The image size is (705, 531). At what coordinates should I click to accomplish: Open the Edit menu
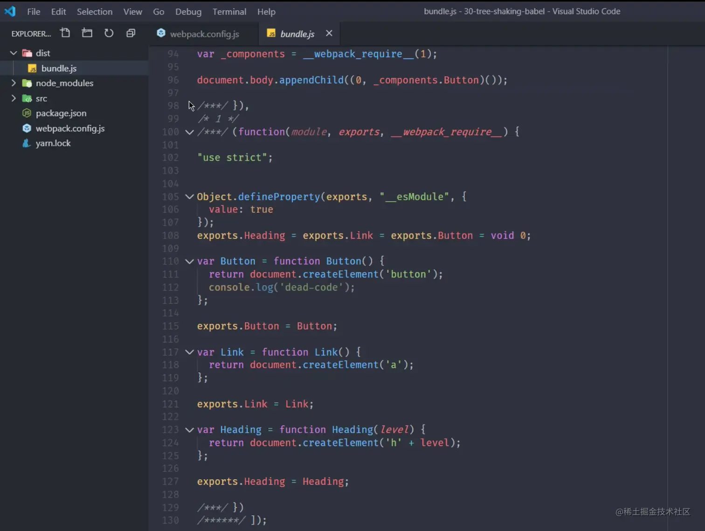(x=58, y=12)
